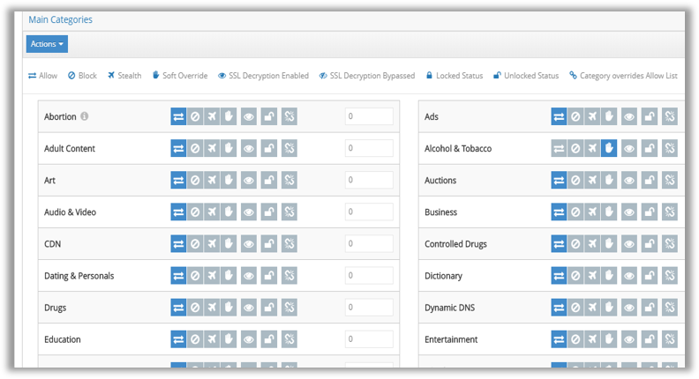The height and width of the screenshot is (379, 699).
Task: Apply Soft Override to Art category
Action: [229, 181]
